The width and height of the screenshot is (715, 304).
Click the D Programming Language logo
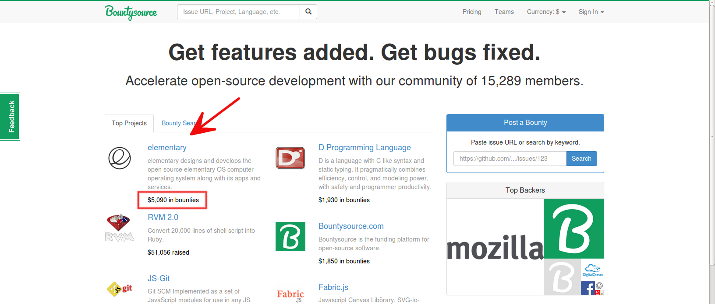290,158
